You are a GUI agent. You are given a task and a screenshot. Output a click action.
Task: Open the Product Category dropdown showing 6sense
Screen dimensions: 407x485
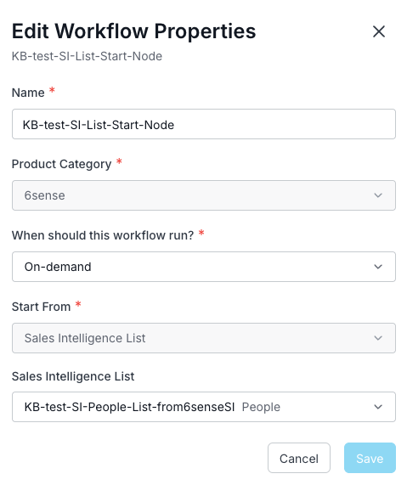204,195
